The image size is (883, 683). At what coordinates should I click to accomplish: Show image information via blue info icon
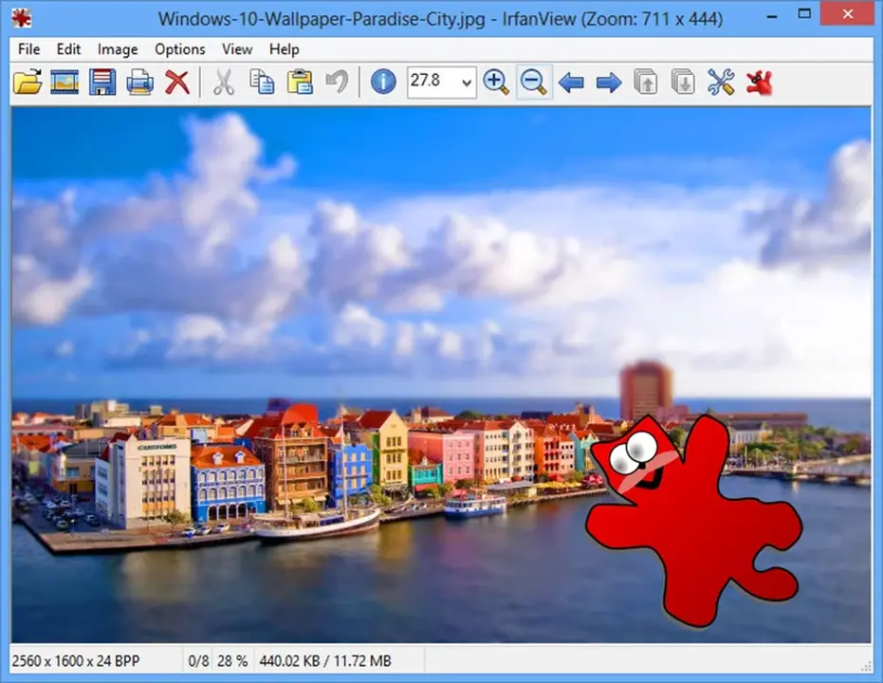pyautogui.click(x=383, y=83)
